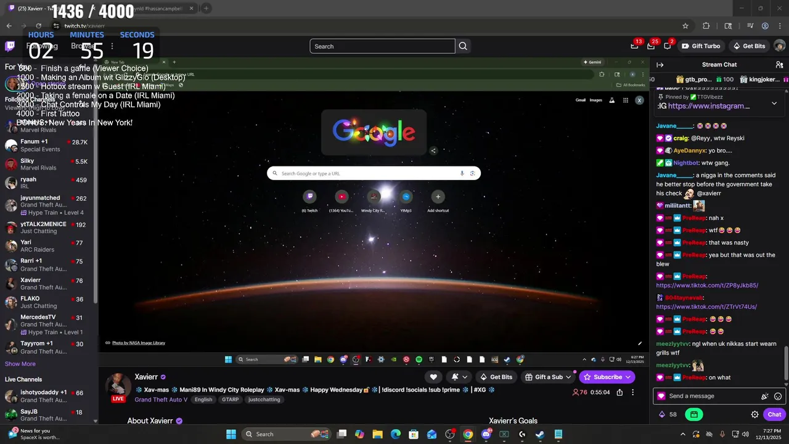Open ytTALK2MENICE channel in sidebar
This screenshot has width=789, height=444.
point(48,228)
